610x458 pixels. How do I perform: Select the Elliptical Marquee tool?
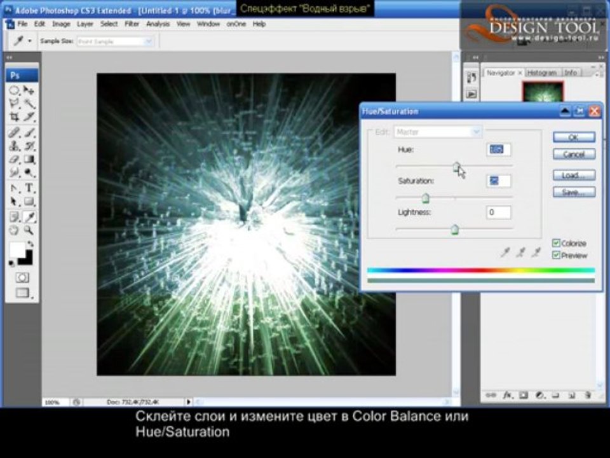pos(15,90)
